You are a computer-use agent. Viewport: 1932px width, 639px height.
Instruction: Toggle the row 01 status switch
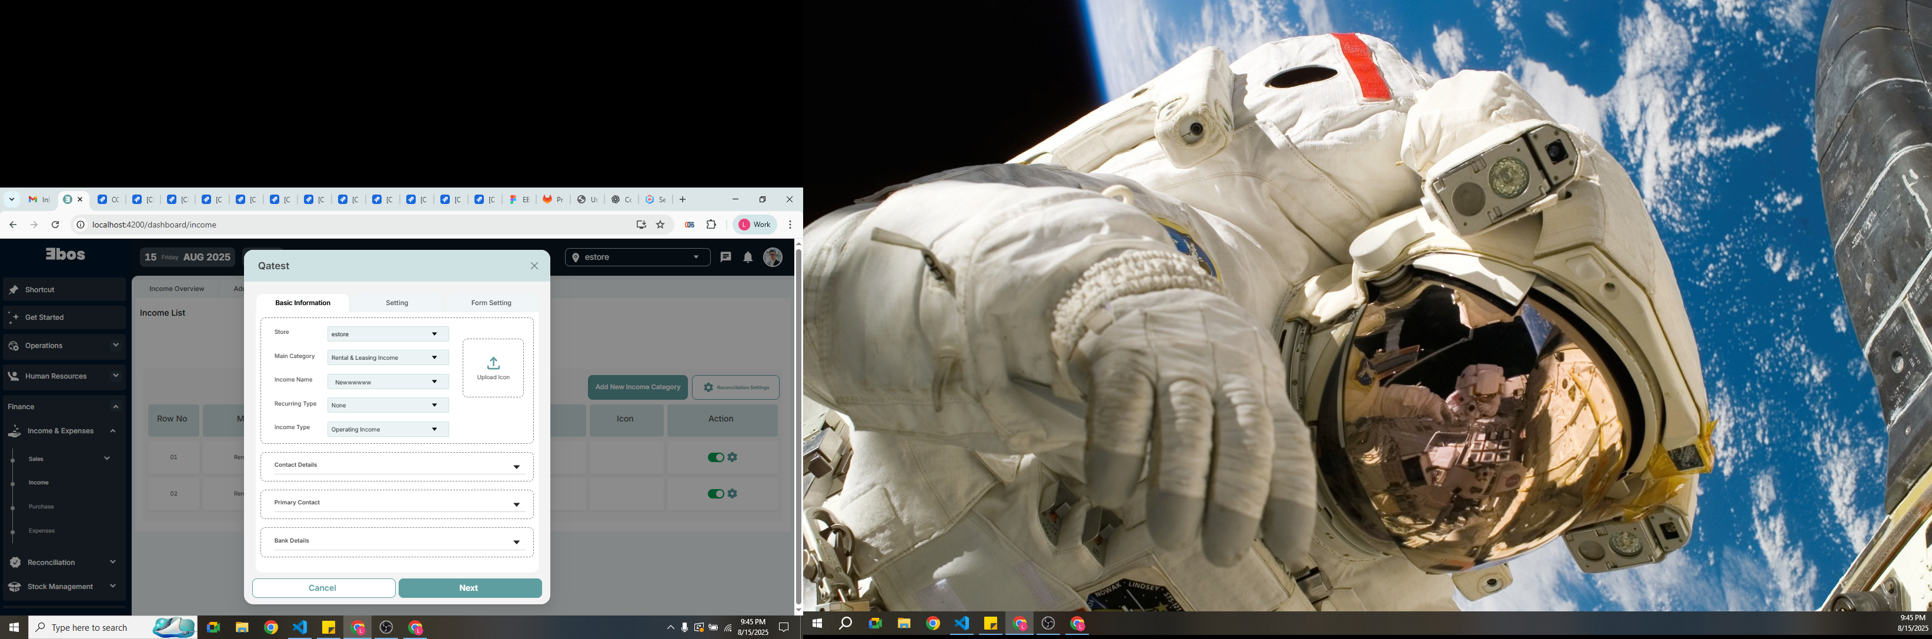tap(716, 457)
